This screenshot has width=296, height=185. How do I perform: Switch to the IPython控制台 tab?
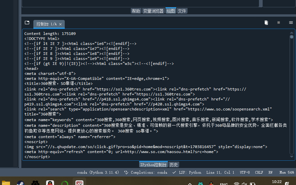pos(153,165)
